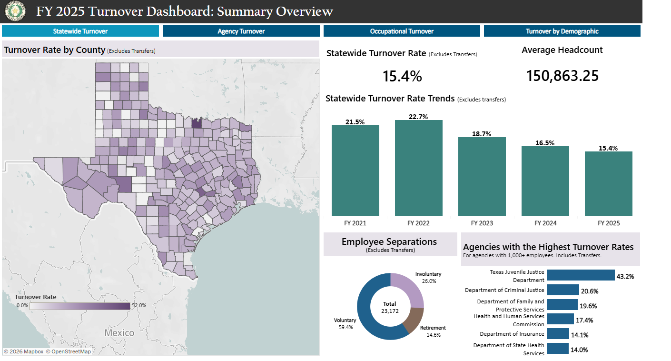Click the Texas state seal logo

pyautogui.click(x=16, y=10)
